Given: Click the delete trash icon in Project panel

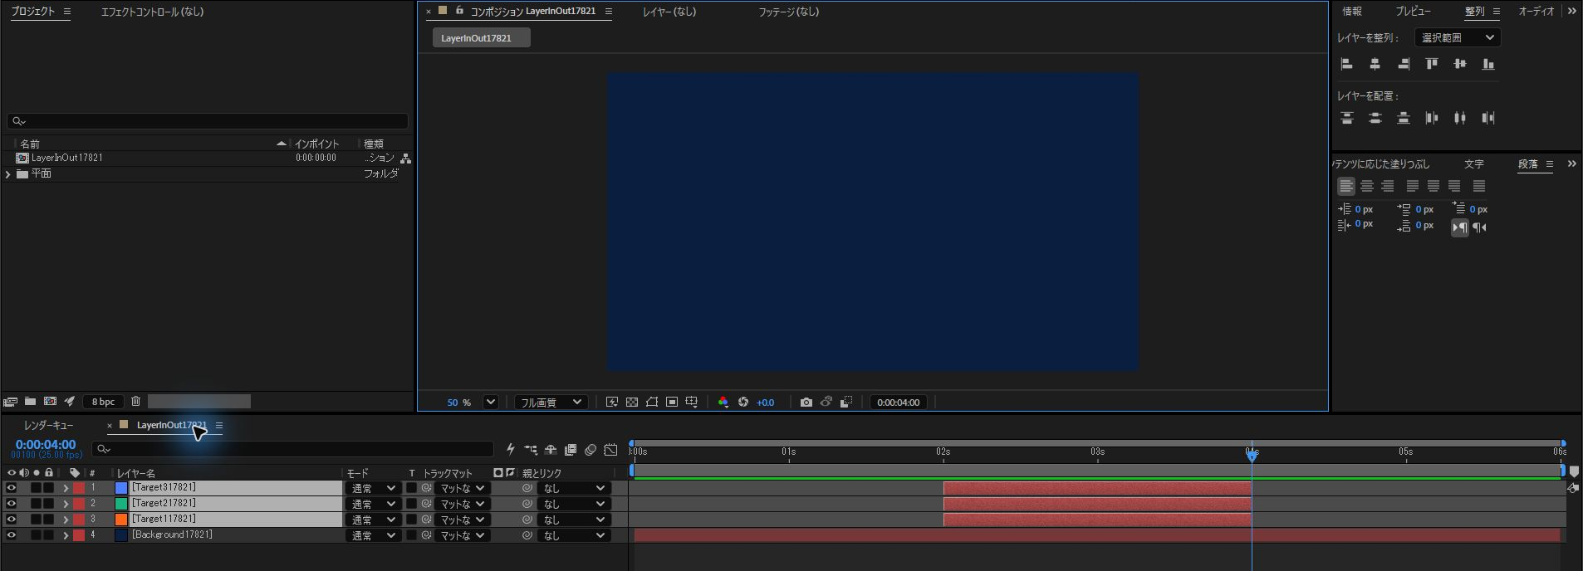Looking at the screenshot, I should pyautogui.click(x=136, y=402).
